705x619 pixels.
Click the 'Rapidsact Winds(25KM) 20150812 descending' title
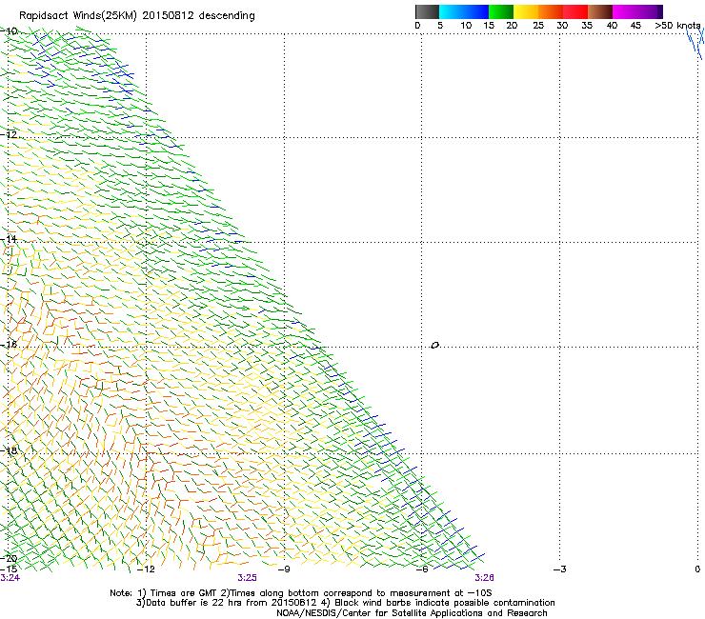(x=136, y=16)
